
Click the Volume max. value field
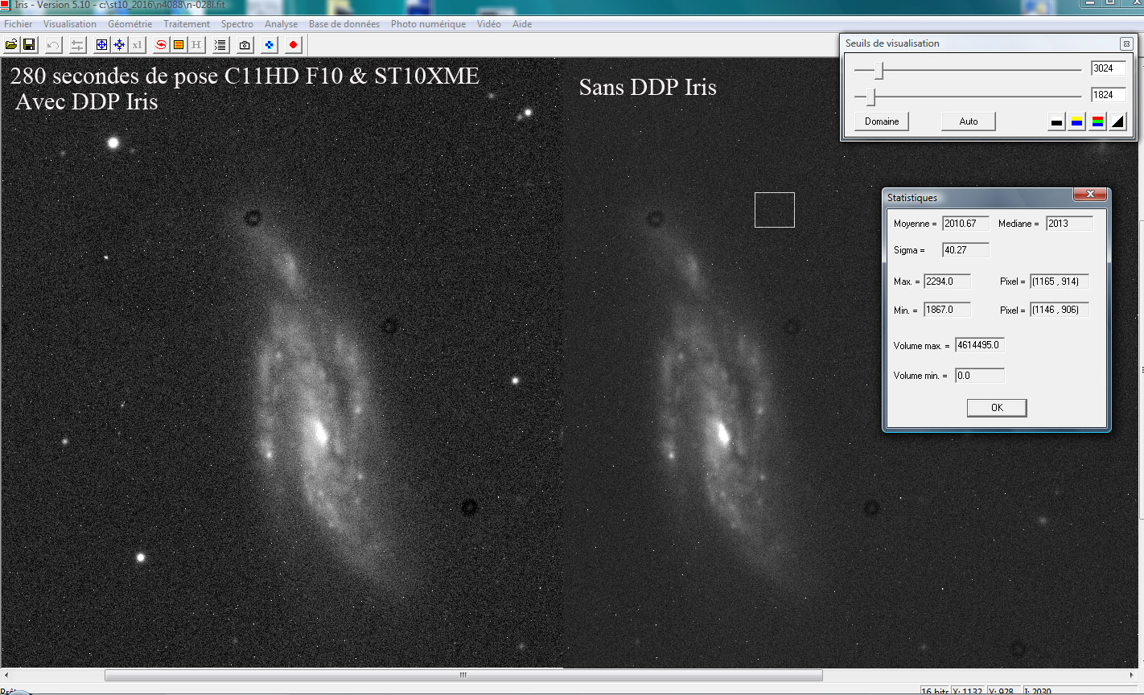pyautogui.click(x=980, y=345)
